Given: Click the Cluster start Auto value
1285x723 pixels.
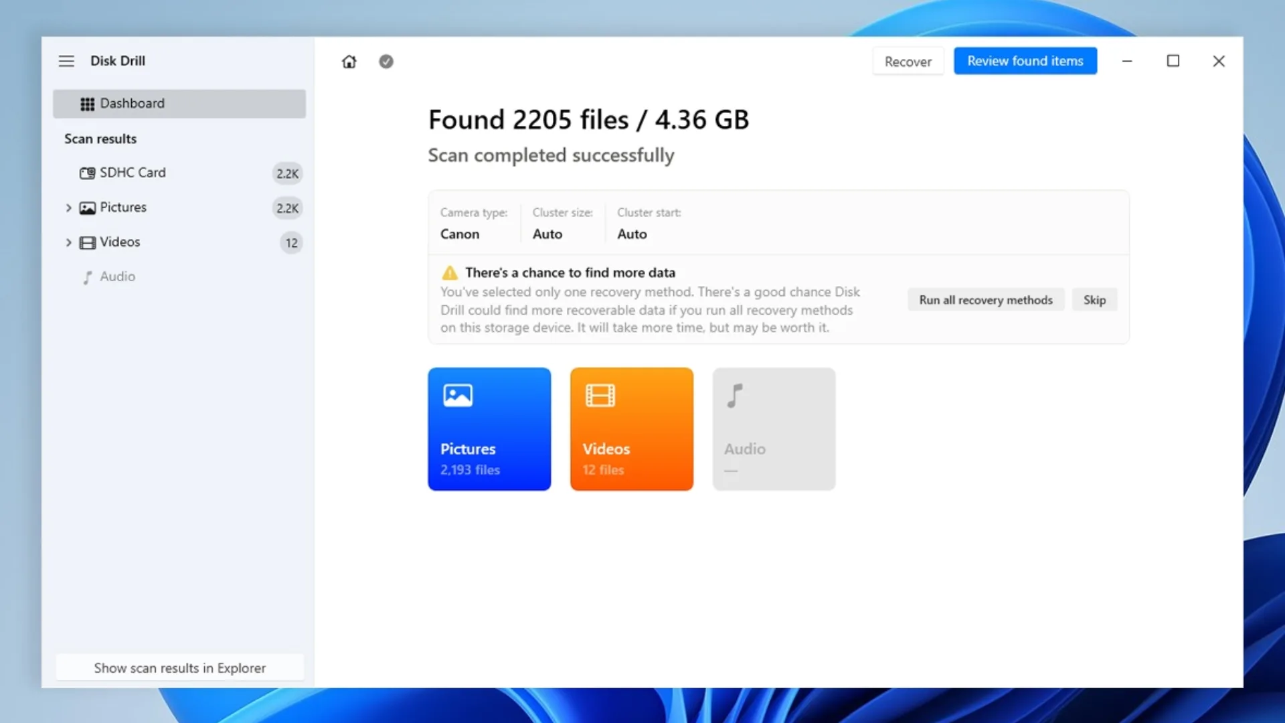Looking at the screenshot, I should [632, 234].
